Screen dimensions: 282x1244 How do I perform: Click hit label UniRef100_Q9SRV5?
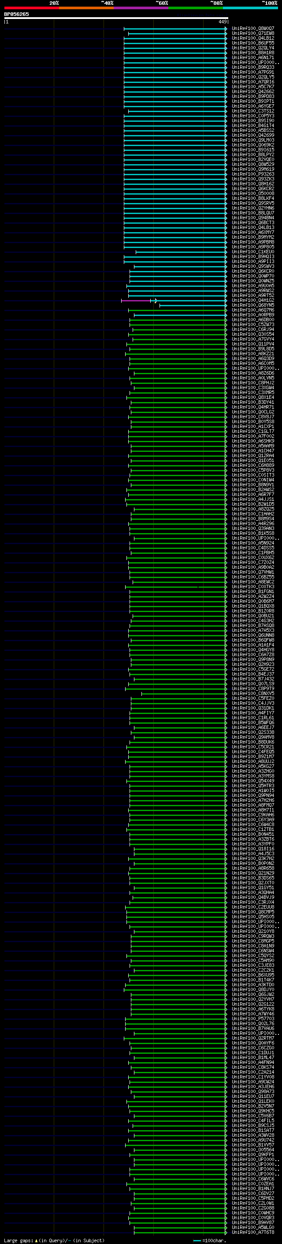point(252,203)
